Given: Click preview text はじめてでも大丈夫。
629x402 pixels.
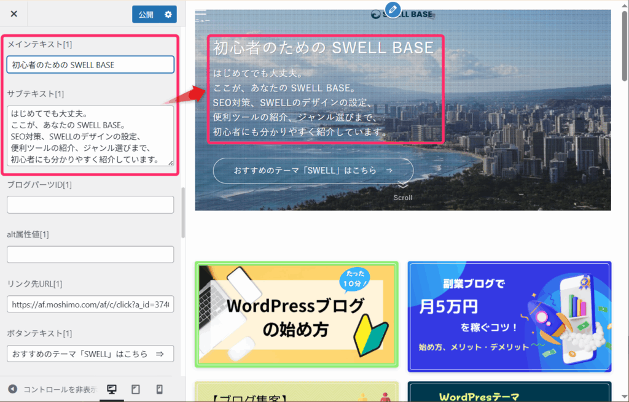Looking at the screenshot, I should coord(259,74).
